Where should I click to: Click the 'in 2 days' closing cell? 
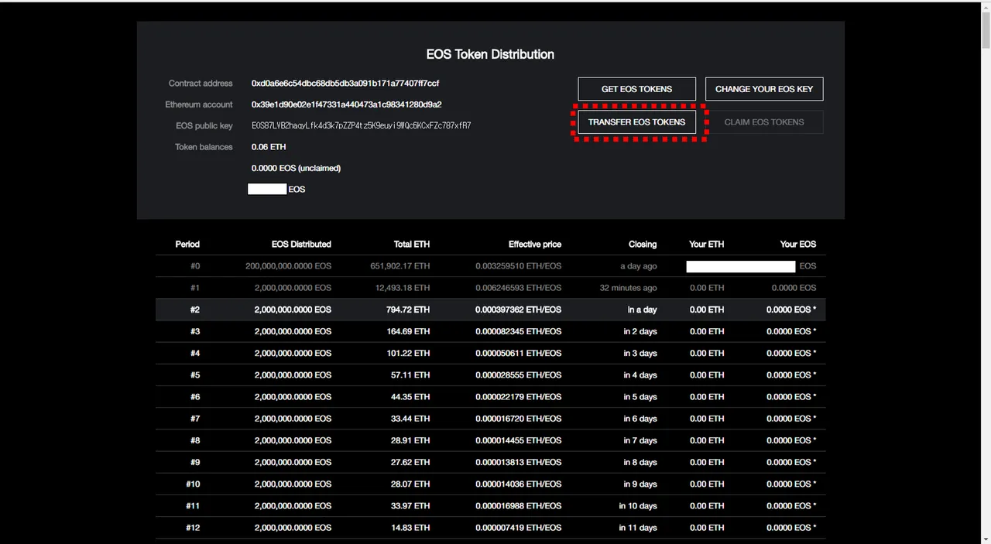[640, 331]
